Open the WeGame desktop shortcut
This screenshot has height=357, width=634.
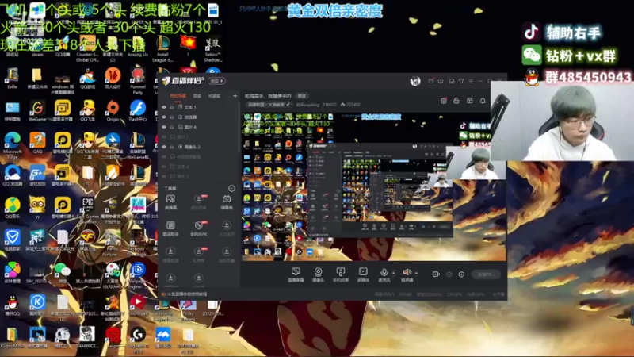coord(37,111)
